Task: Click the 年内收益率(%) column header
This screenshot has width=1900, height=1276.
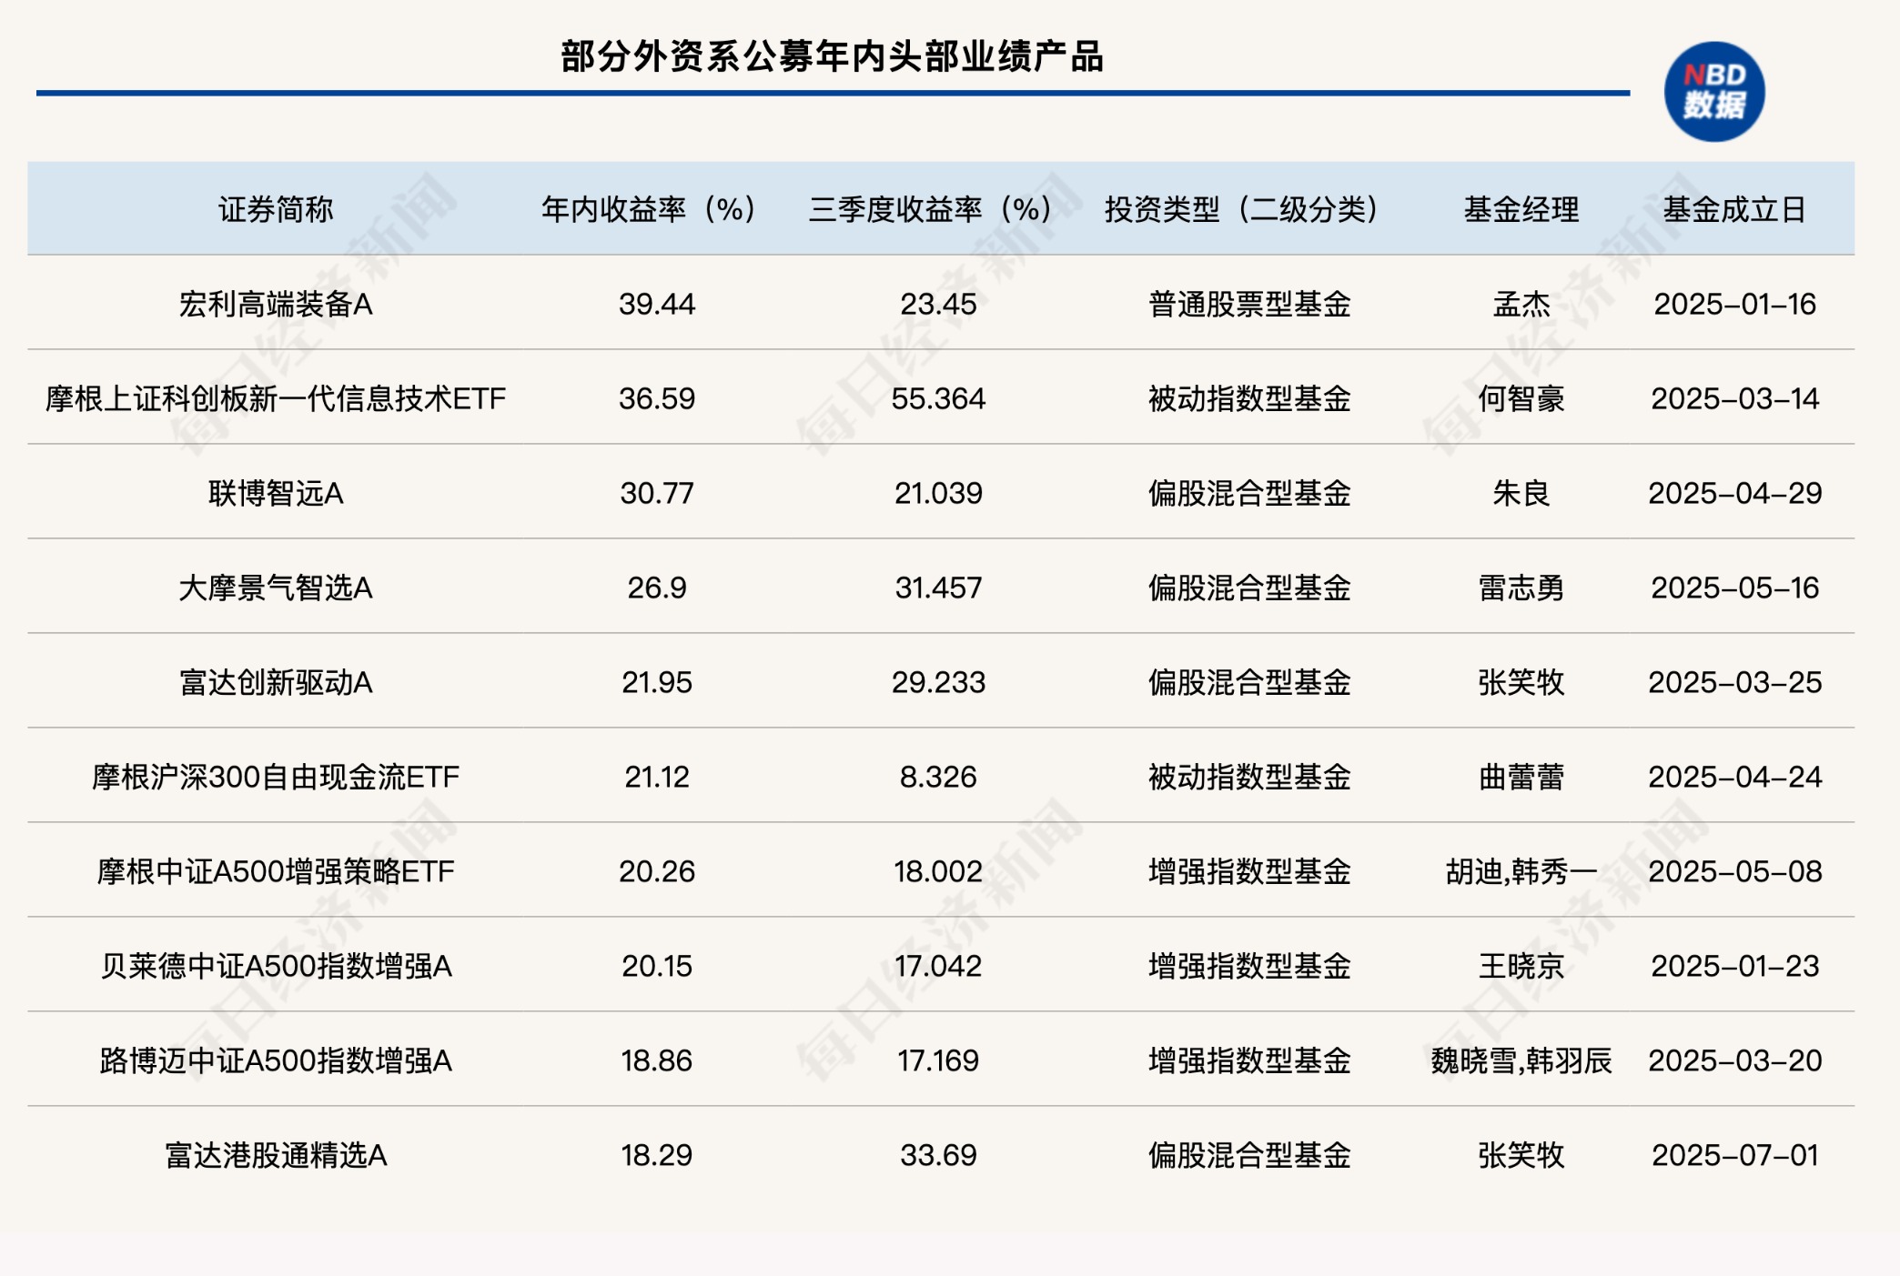Action: pos(650,209)
